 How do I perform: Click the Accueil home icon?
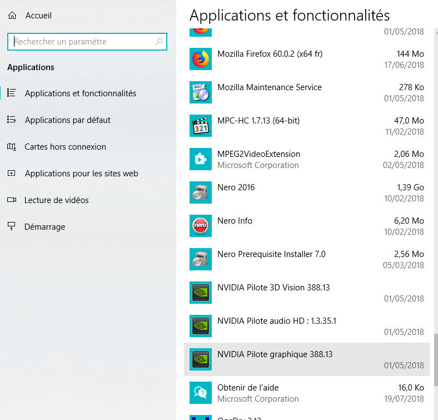coord(12,16)
